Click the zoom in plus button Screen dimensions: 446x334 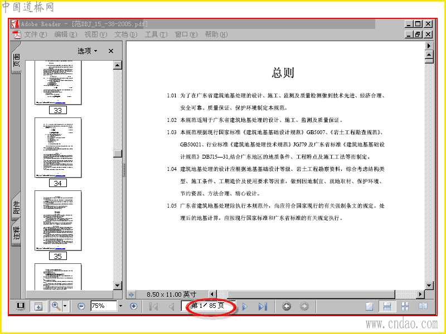point(133,306)
